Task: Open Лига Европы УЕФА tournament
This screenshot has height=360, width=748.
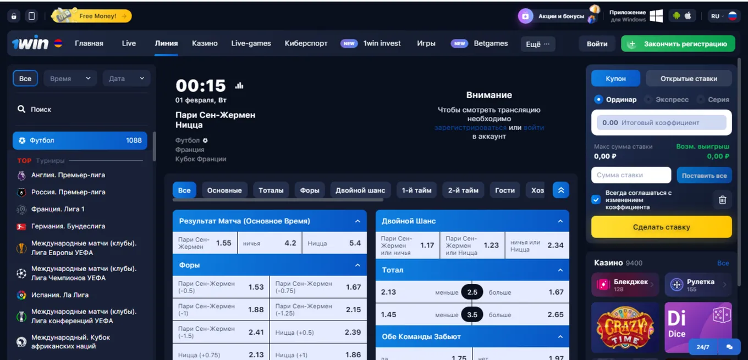Action: tap(84, 248)
